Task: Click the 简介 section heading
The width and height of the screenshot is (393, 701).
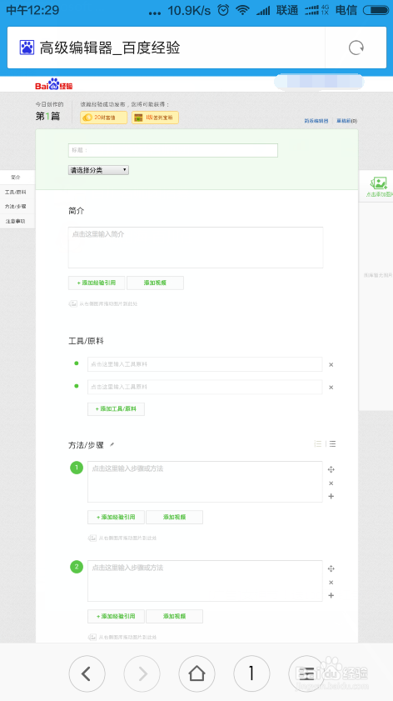Action: click(77, 211)
